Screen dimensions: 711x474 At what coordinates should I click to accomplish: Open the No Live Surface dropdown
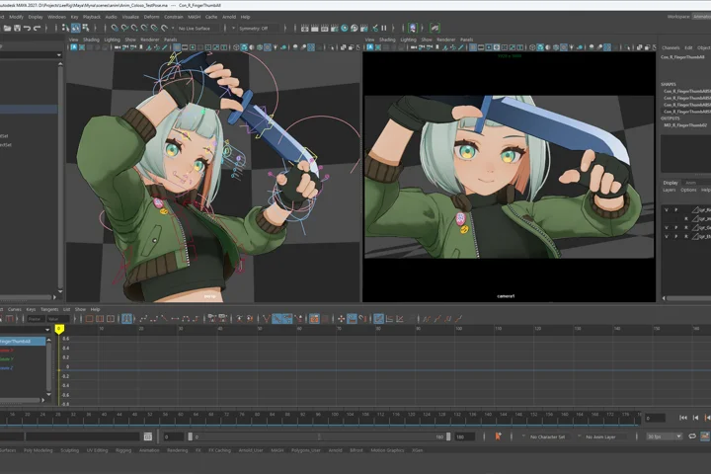pos(196,28)
